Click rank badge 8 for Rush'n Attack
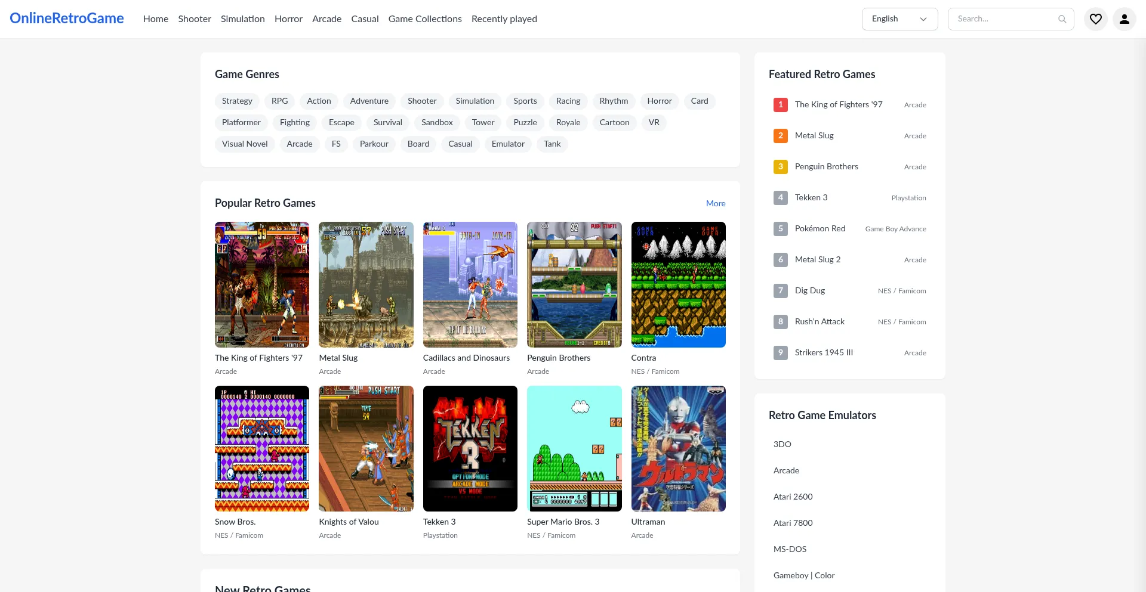 pyautogui.click(x=781, y=322)
